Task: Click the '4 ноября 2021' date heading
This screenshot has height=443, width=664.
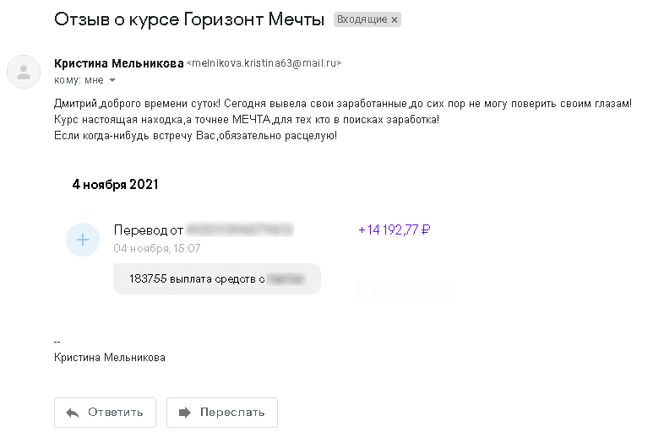Action: point(115,185)
